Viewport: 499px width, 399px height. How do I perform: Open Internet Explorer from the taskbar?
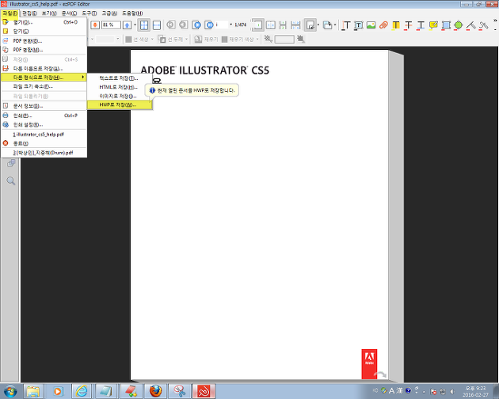[82, 391]
